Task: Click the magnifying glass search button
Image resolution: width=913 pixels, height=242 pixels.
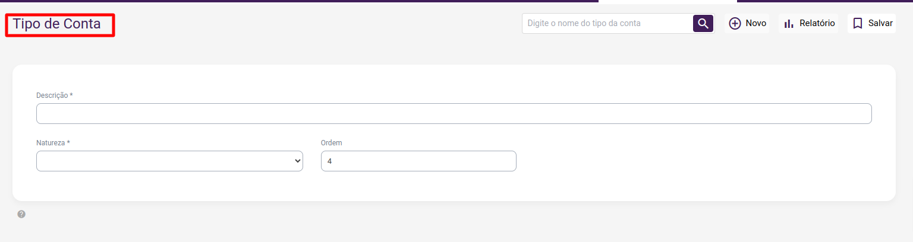Action: (703, 24)
